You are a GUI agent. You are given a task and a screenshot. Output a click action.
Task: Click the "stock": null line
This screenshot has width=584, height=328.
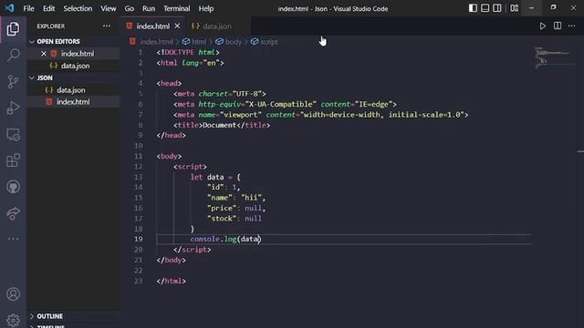(235, 219)
